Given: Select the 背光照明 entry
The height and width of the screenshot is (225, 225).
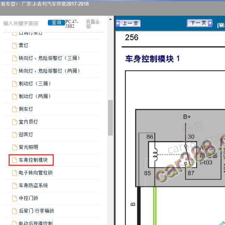Looking at the screenshot, I should coord(28,147).
